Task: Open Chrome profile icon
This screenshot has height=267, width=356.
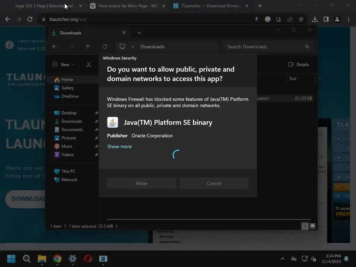Action: (337, 19)
